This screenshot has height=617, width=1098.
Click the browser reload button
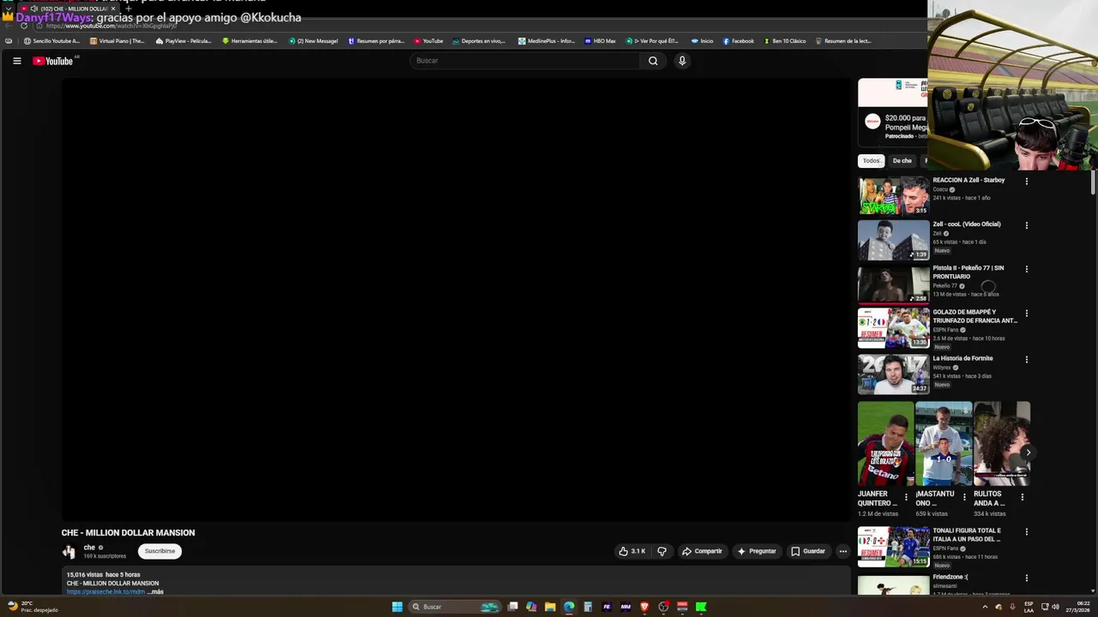[22, 26]
